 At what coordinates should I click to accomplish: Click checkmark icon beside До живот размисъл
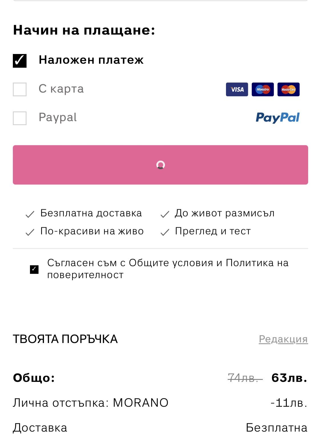point(165,214)
